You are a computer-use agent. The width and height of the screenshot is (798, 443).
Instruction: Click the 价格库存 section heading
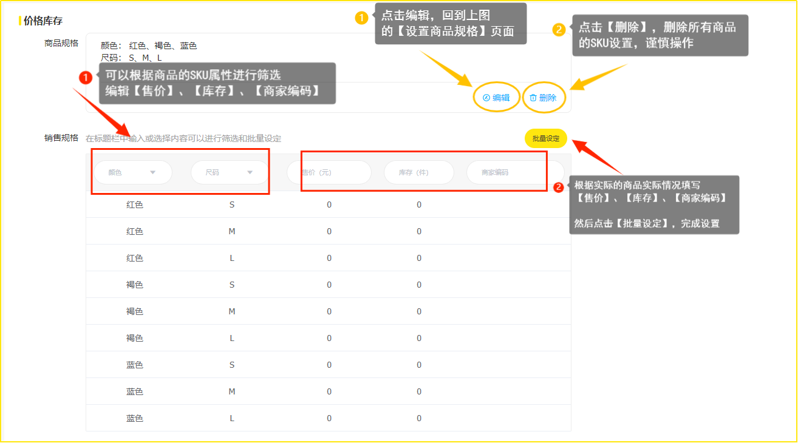pos(43,21)
